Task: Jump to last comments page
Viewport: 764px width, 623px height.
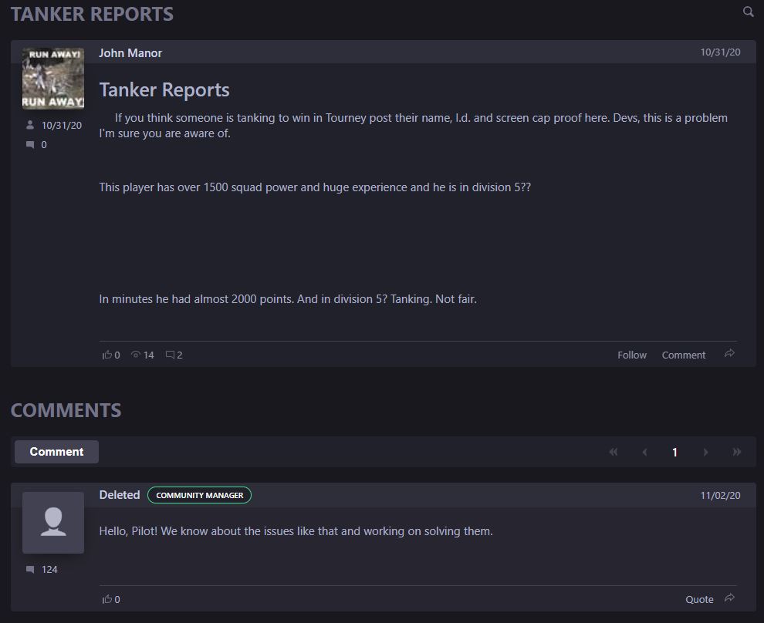Action: tap(736, 452)
